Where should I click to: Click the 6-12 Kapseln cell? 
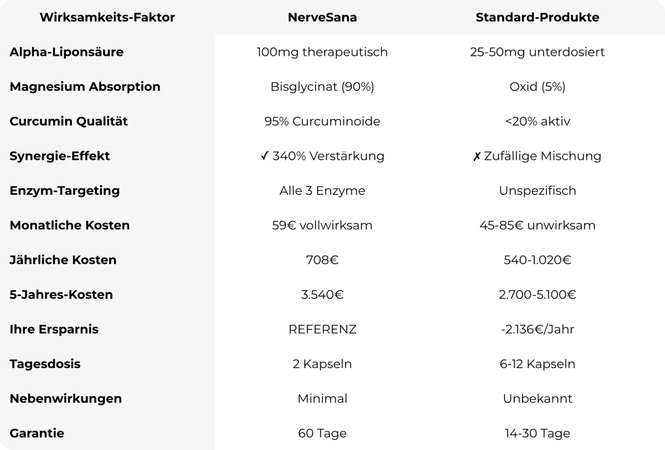pos(538,364)
